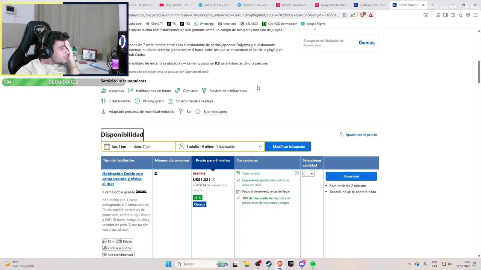Image resolution: width=481 pixels, height=270 pixels.
Task: Open the date picker 'lun, 1 jun — dom, 7 jun'
Action: [x=138, y=147]
